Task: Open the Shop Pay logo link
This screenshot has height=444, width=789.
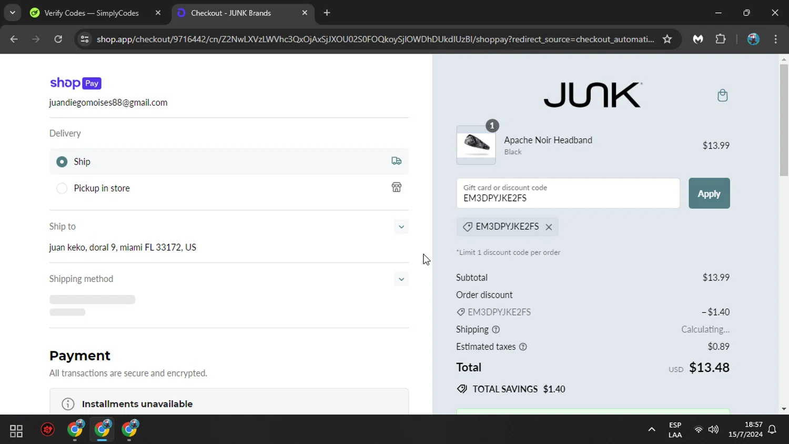Action: (x=75, y=83)
